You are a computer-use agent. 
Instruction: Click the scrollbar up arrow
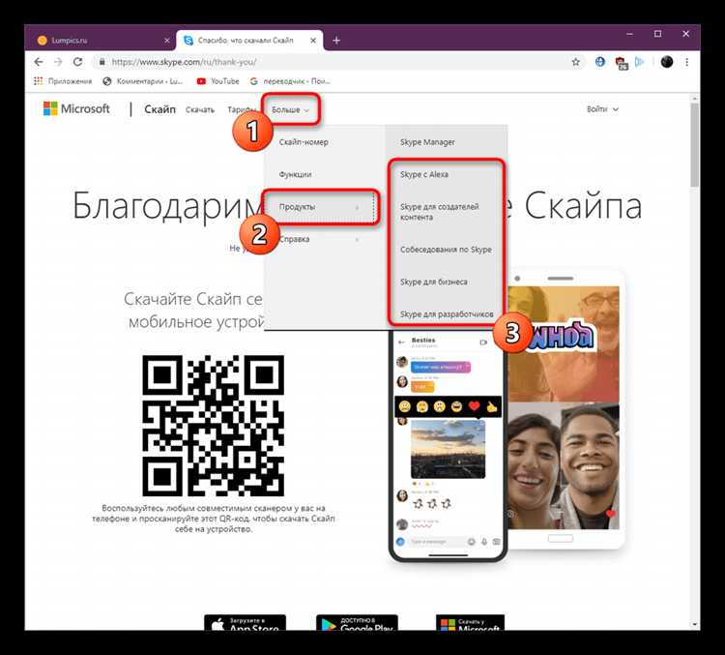click(694, 99)
